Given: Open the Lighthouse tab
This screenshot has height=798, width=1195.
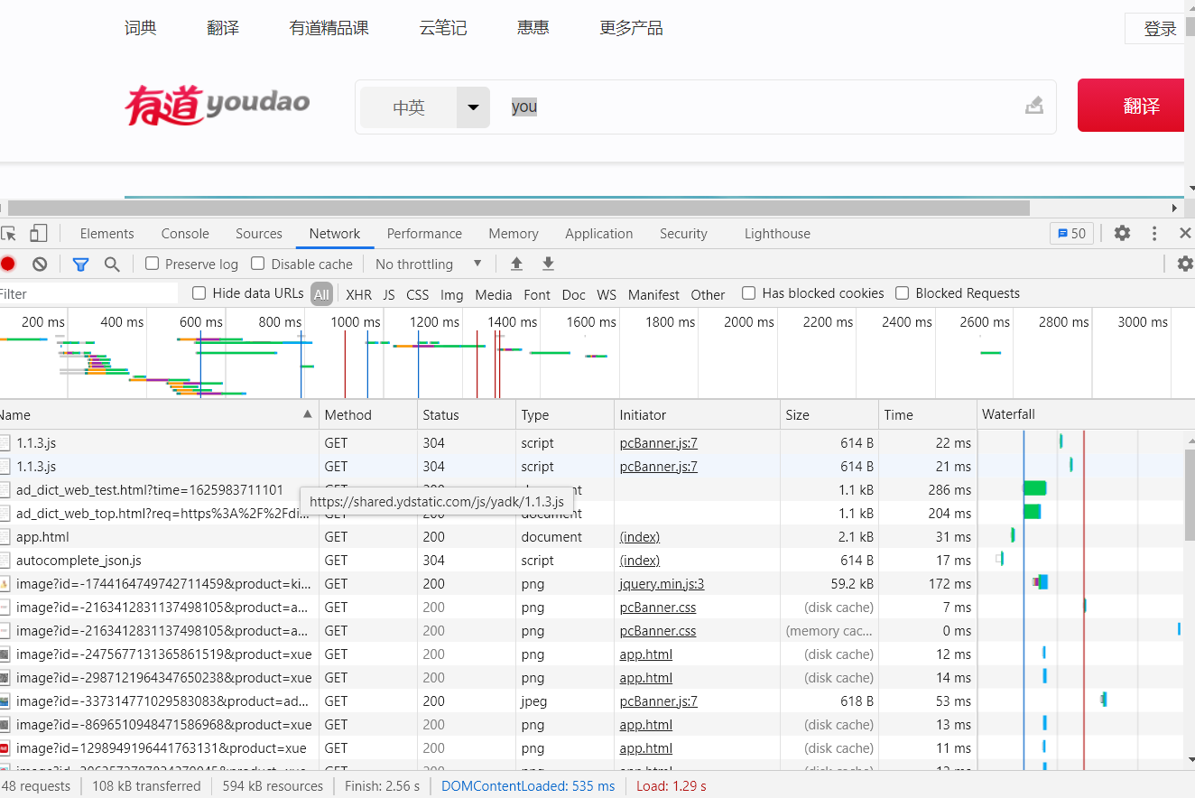Looking at the screenshot, I should (x=777, y=233).
